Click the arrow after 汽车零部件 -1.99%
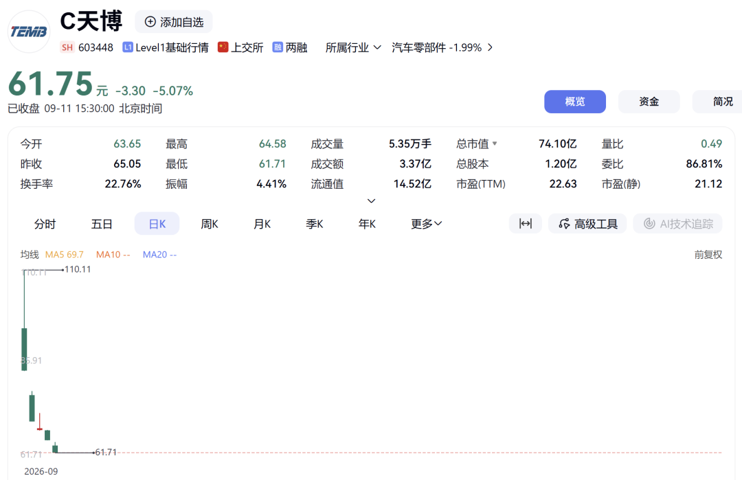This screenshot has width=742, height=480. (491, 47)
